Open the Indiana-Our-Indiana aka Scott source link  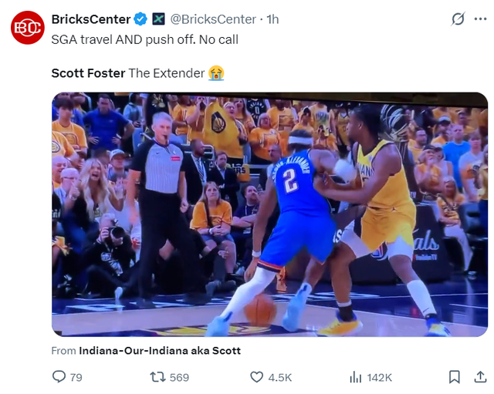click(x=160, y=350)
